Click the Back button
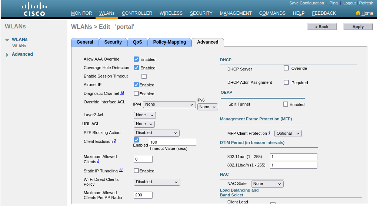The image size is (377, 206). pos(321,27)
